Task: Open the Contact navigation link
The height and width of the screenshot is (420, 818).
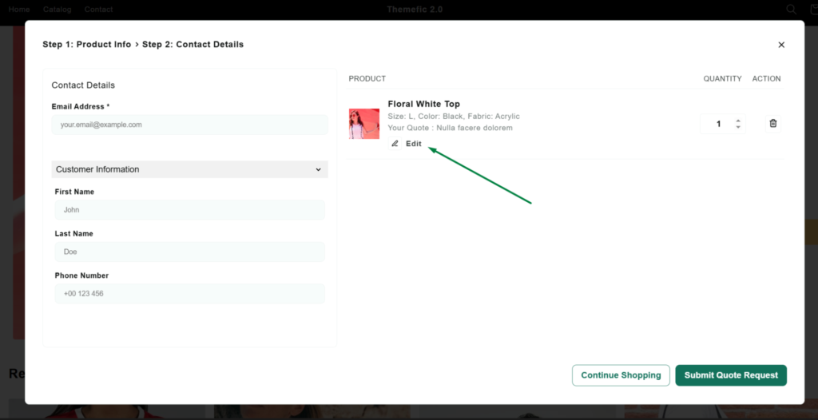Action: [x=98, y=10]
